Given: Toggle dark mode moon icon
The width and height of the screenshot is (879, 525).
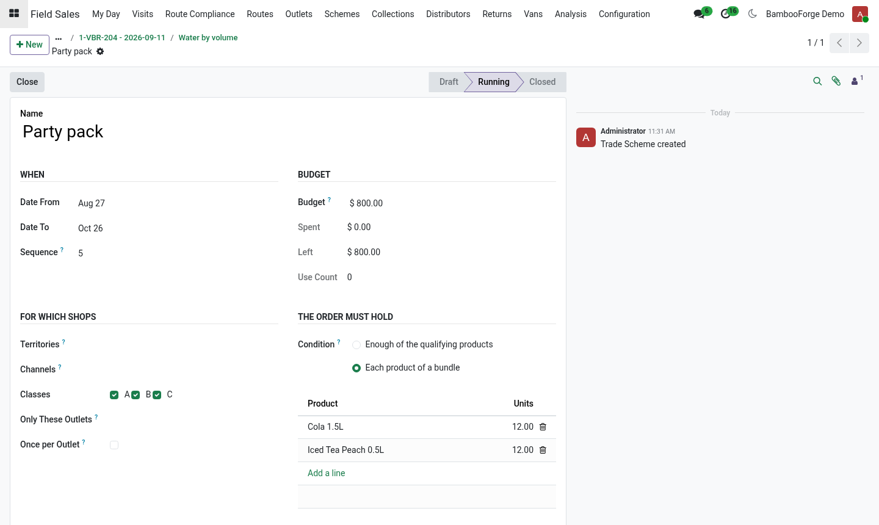Looking at the screenshot, I should click(753, 13).
